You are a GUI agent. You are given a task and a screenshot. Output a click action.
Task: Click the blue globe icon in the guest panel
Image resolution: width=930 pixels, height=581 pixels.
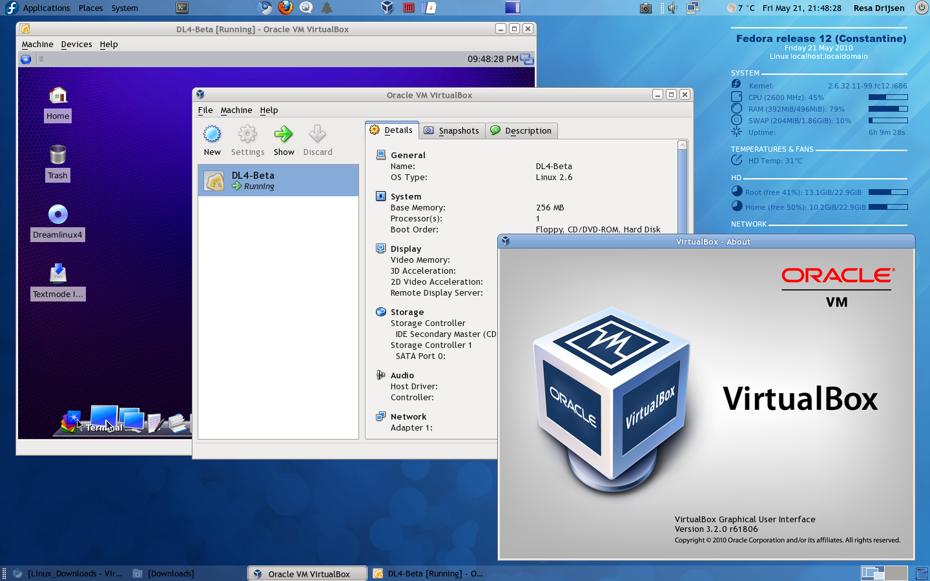pyautogui.click(x=26, y=59)
